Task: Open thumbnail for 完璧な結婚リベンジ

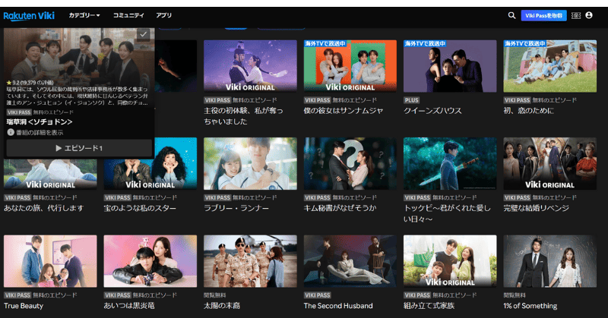Action: point(549,163)
